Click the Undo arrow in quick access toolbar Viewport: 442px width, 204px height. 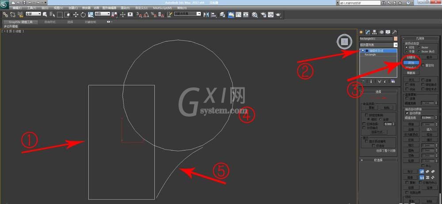[x=30, y=3]
